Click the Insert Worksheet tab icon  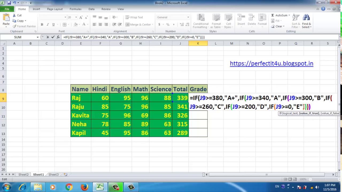point(65,175)
